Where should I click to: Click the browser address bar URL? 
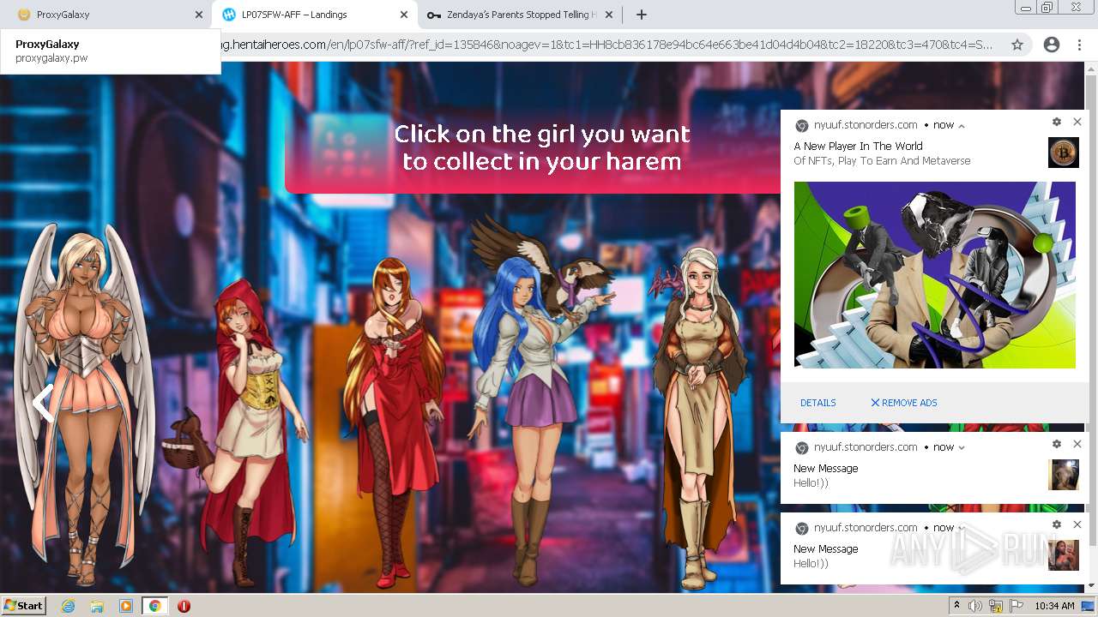[607, 45]
